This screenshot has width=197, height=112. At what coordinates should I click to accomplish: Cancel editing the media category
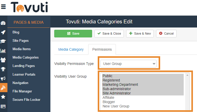pos(166,34)
